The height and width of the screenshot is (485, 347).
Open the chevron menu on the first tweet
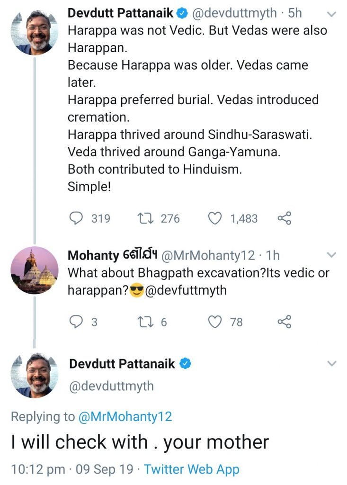pos(332,15)
